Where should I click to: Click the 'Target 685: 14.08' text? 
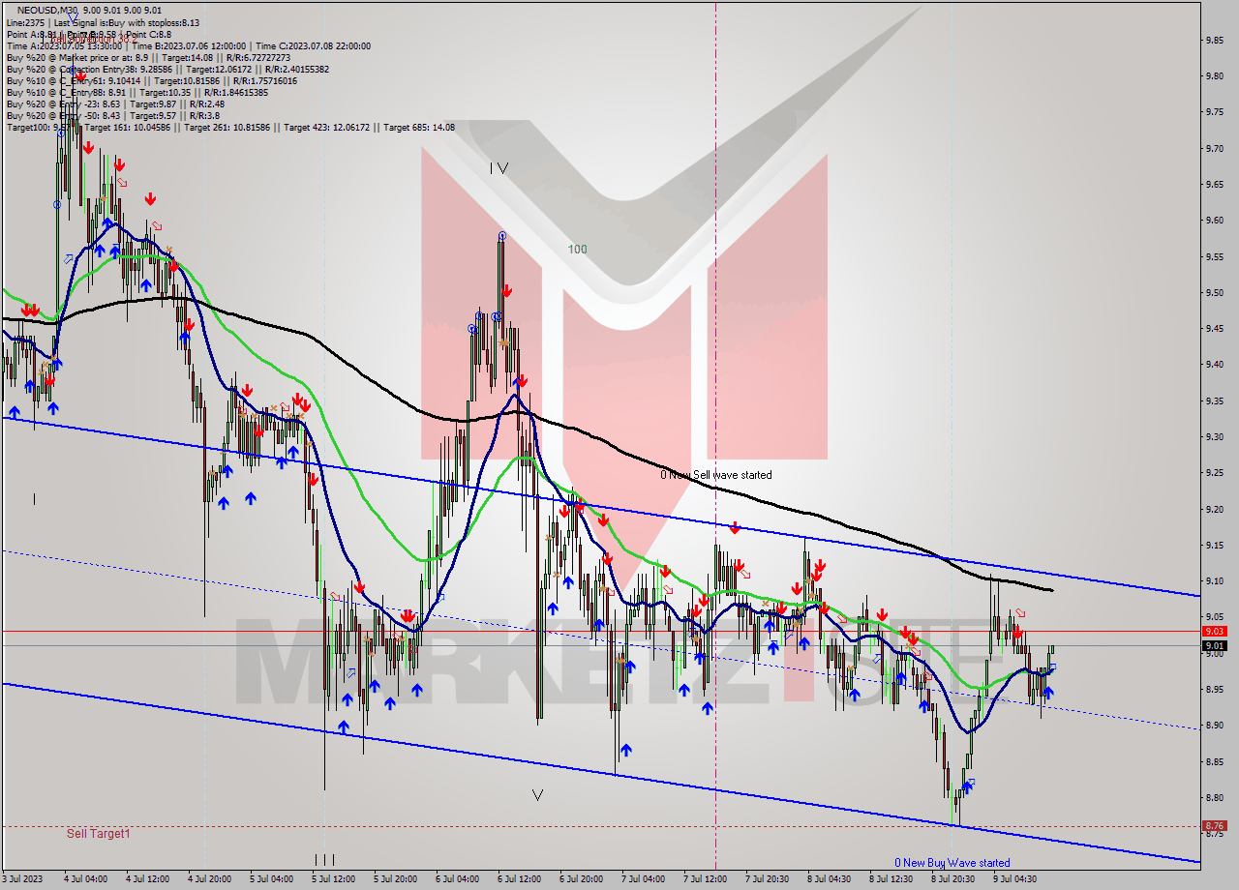pyautogui.click(x=419, y=128)
